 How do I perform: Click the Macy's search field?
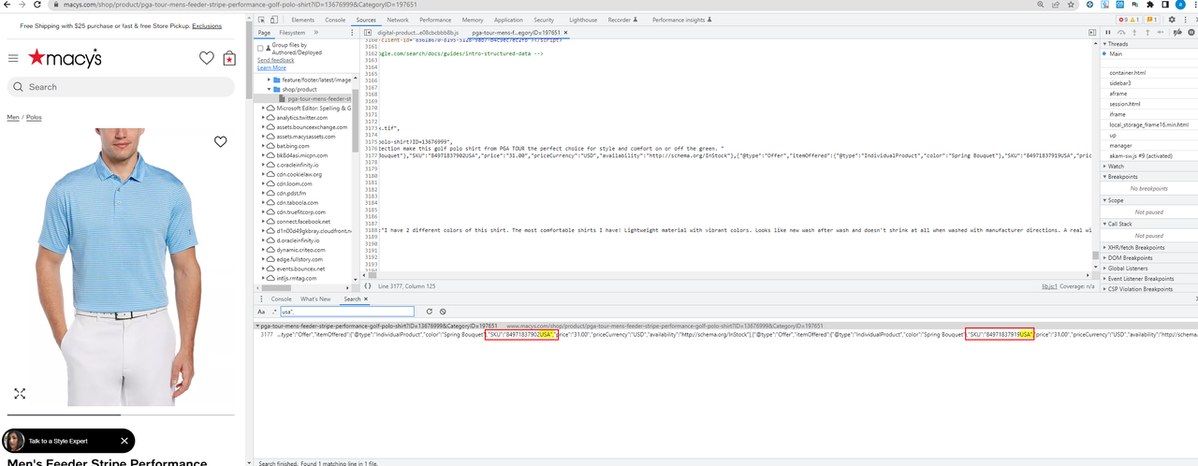[123, 87]
